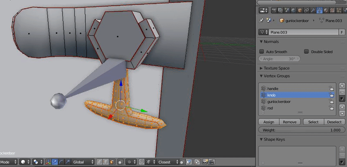Viewport: 347px width, 167px height.
Task: Toggle the snap magnet icon
Action: point(141,162)
